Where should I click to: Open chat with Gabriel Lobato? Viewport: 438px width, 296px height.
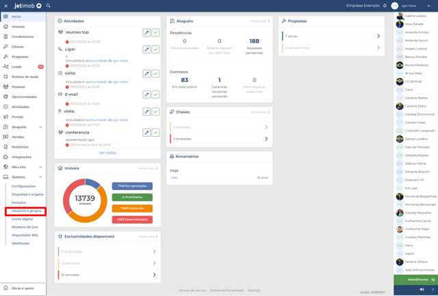(415, 16)
